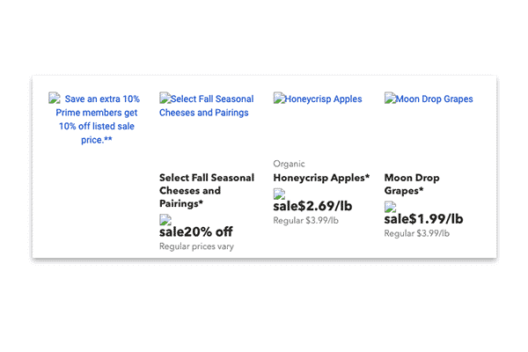Select the bold Honeycrisp Apples* product title
Image resolution: width=528 pixels, height=352 pixels.
[x=321, y=178]
